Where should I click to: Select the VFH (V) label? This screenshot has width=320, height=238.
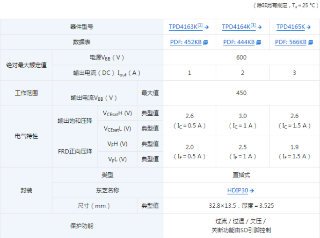117,144
